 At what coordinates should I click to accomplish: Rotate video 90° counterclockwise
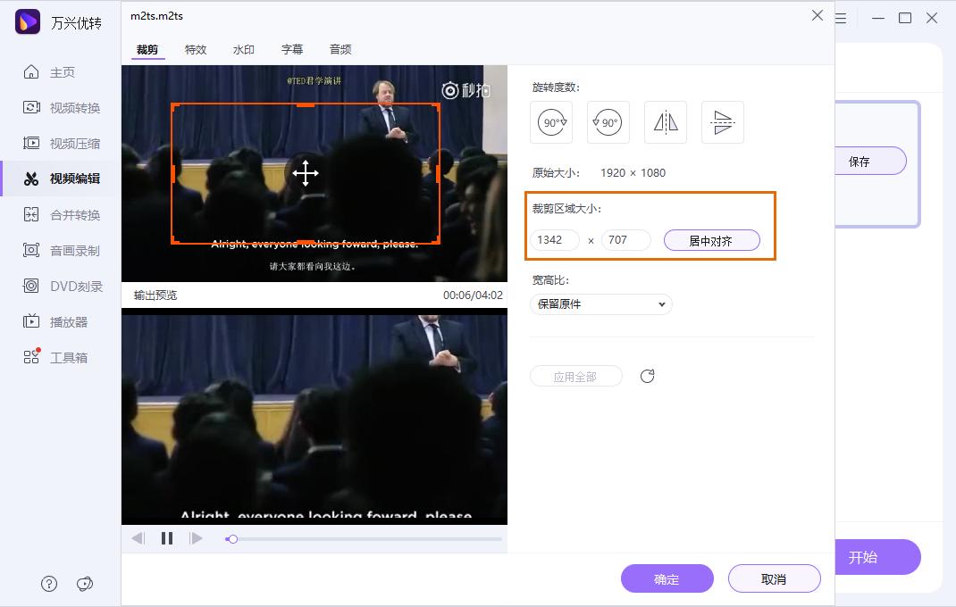click(x=608, y=122)
